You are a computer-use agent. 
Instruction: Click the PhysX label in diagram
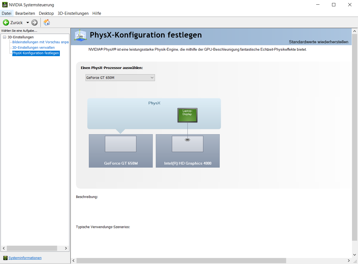point(154,103)
